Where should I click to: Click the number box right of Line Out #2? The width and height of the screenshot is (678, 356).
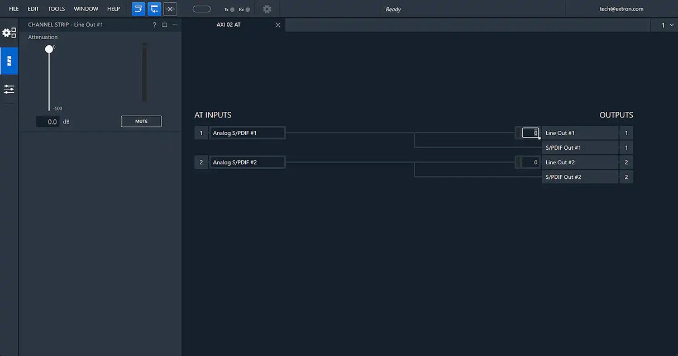click(626, 163)
